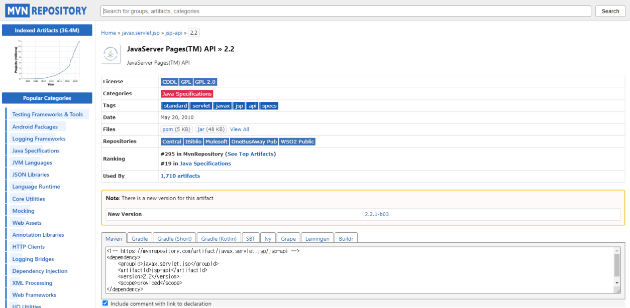
Task: Open Logging Frameworks category
Action: 39,139
